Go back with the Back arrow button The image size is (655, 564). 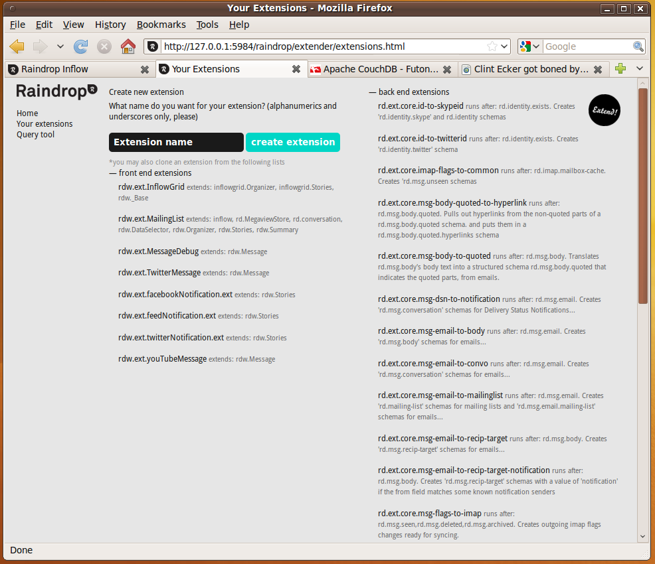coord(17,46)
